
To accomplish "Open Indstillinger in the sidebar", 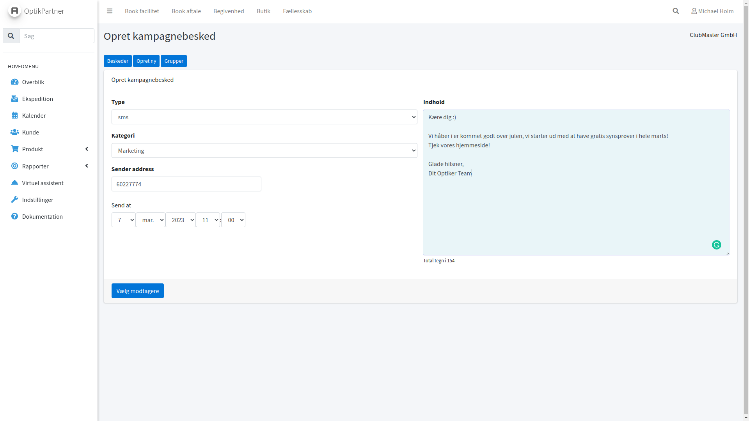I will (x=37, y=200).
